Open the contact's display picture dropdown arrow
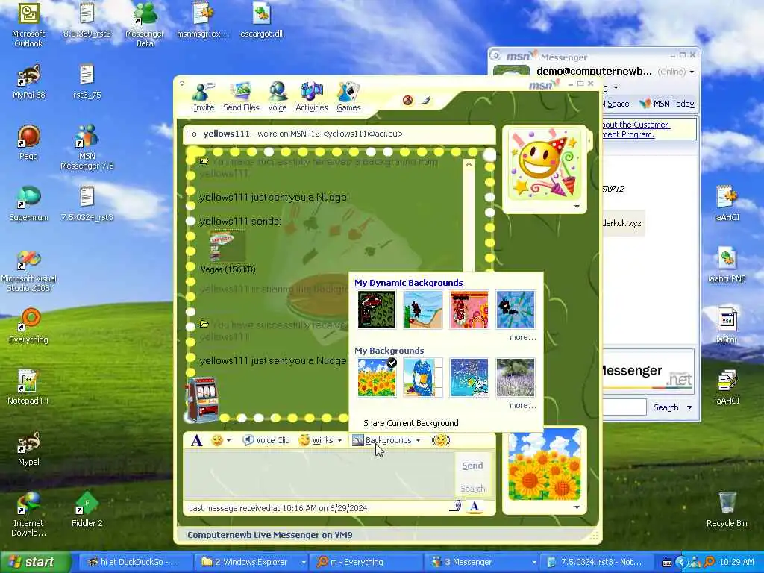Screen dimensions: 764x573 577,207
